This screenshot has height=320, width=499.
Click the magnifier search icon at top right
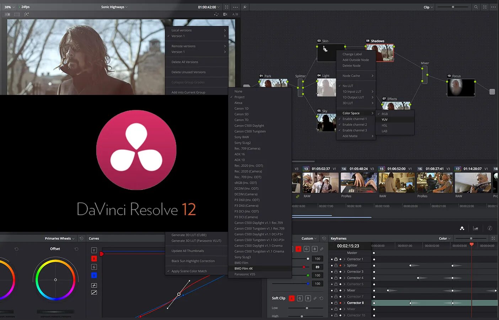tap(476, 7)
